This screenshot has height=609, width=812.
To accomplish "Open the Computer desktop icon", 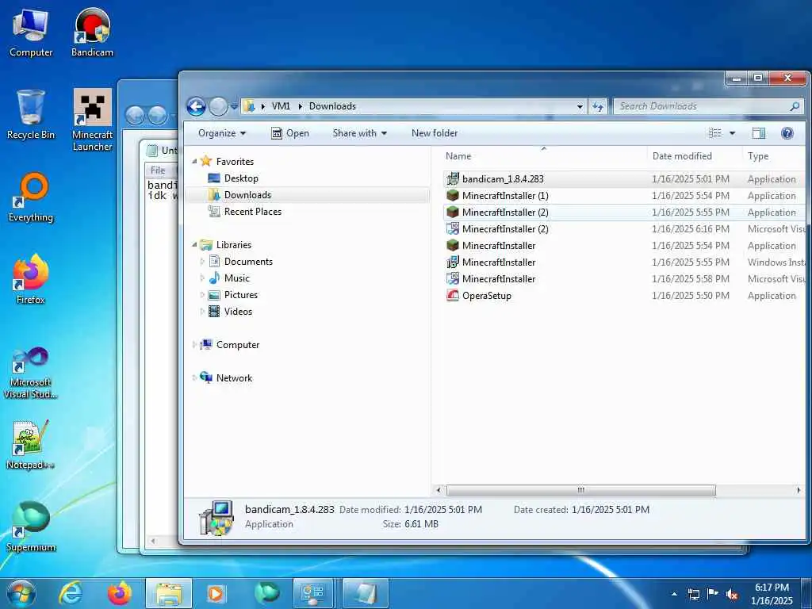I will coord(31,32).
